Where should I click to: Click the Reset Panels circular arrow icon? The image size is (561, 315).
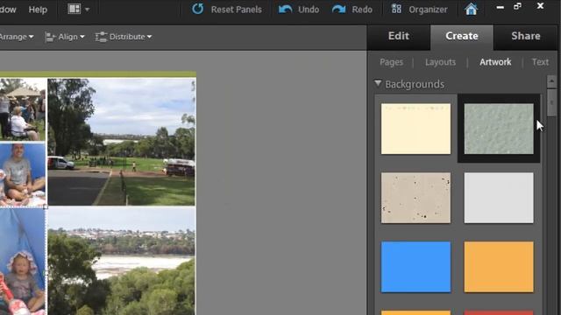tap(197, 9)
